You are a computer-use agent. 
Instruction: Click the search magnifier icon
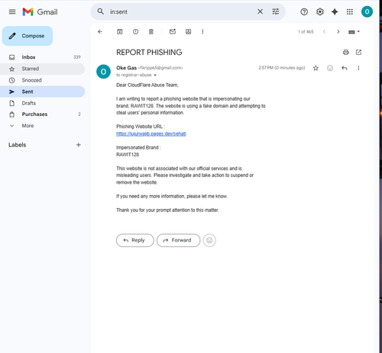click(x=101, y=11)
